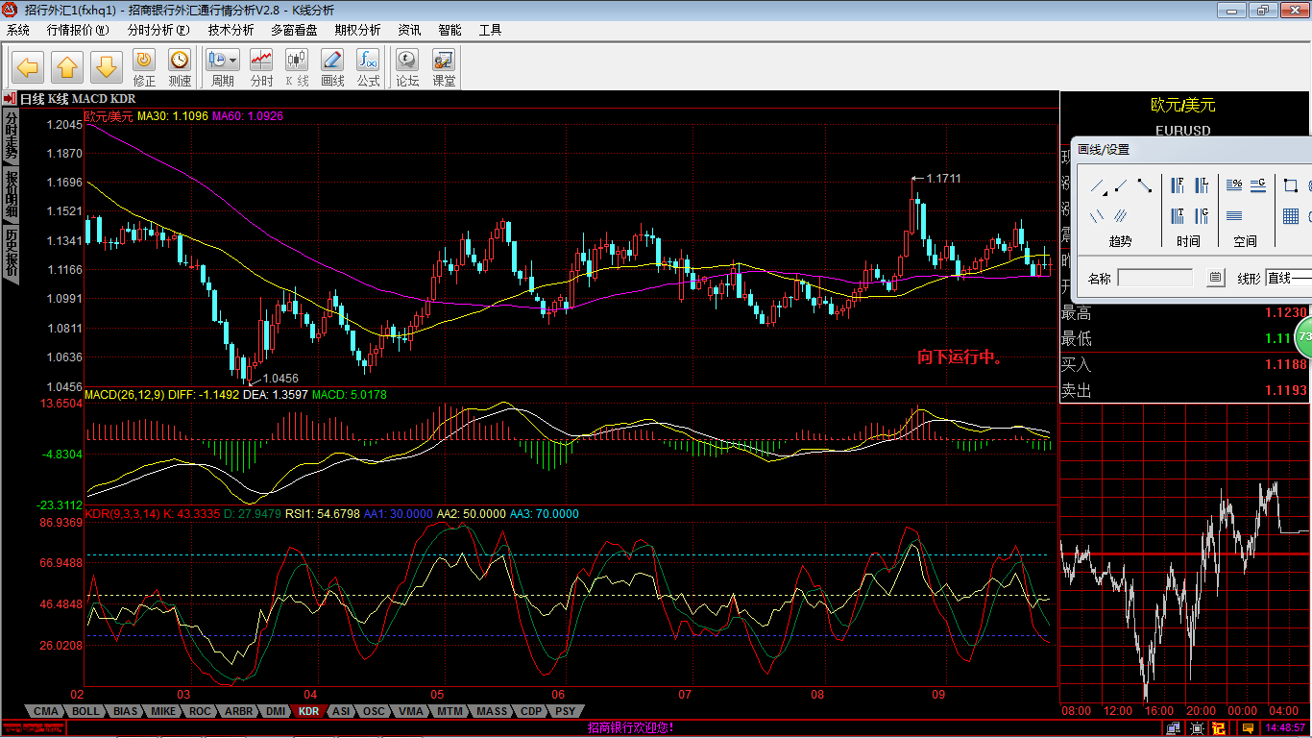Open the 线形 line style combo box
The height and width of the screenshot is (738, 1312).
point(1288,278)
